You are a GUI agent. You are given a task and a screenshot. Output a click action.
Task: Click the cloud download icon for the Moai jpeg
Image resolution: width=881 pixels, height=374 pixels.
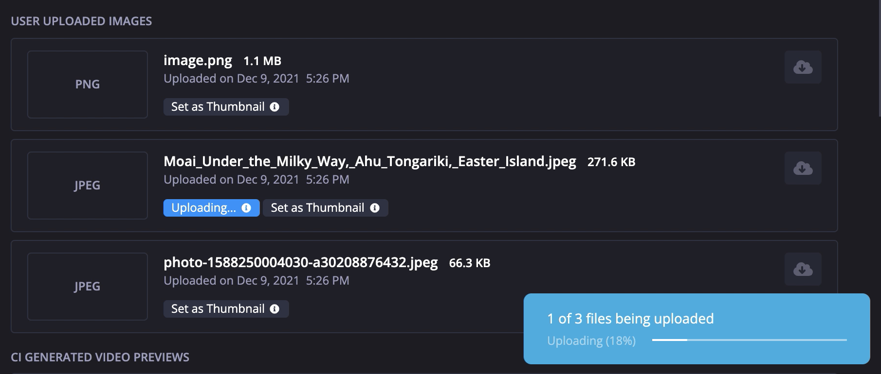coord(803,168)
